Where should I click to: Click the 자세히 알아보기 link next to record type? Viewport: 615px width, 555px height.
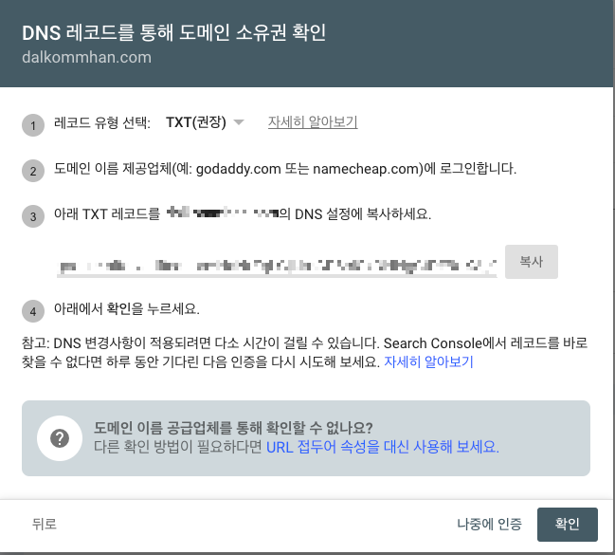click(313, 121)
